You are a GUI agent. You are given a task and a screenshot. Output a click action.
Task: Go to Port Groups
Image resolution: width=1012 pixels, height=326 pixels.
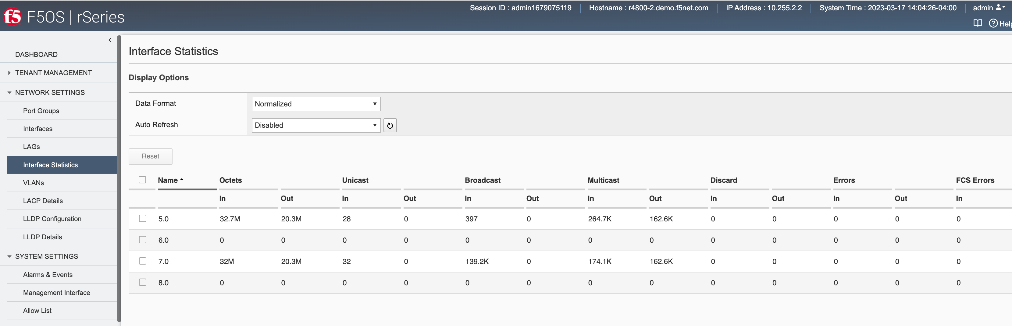[x=41, y=111]
